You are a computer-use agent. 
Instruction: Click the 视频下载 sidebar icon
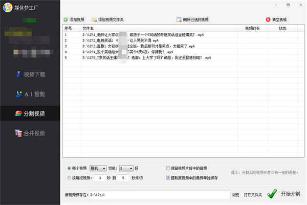(x=18, y=74)
